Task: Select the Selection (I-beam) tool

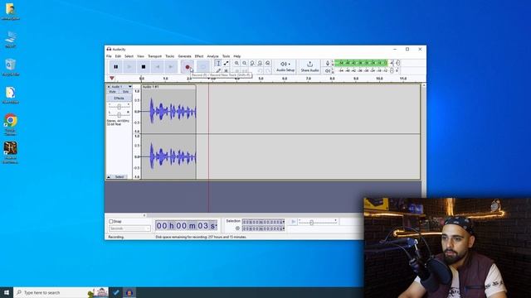Action: pyautogui.click(x=218, y=63)
